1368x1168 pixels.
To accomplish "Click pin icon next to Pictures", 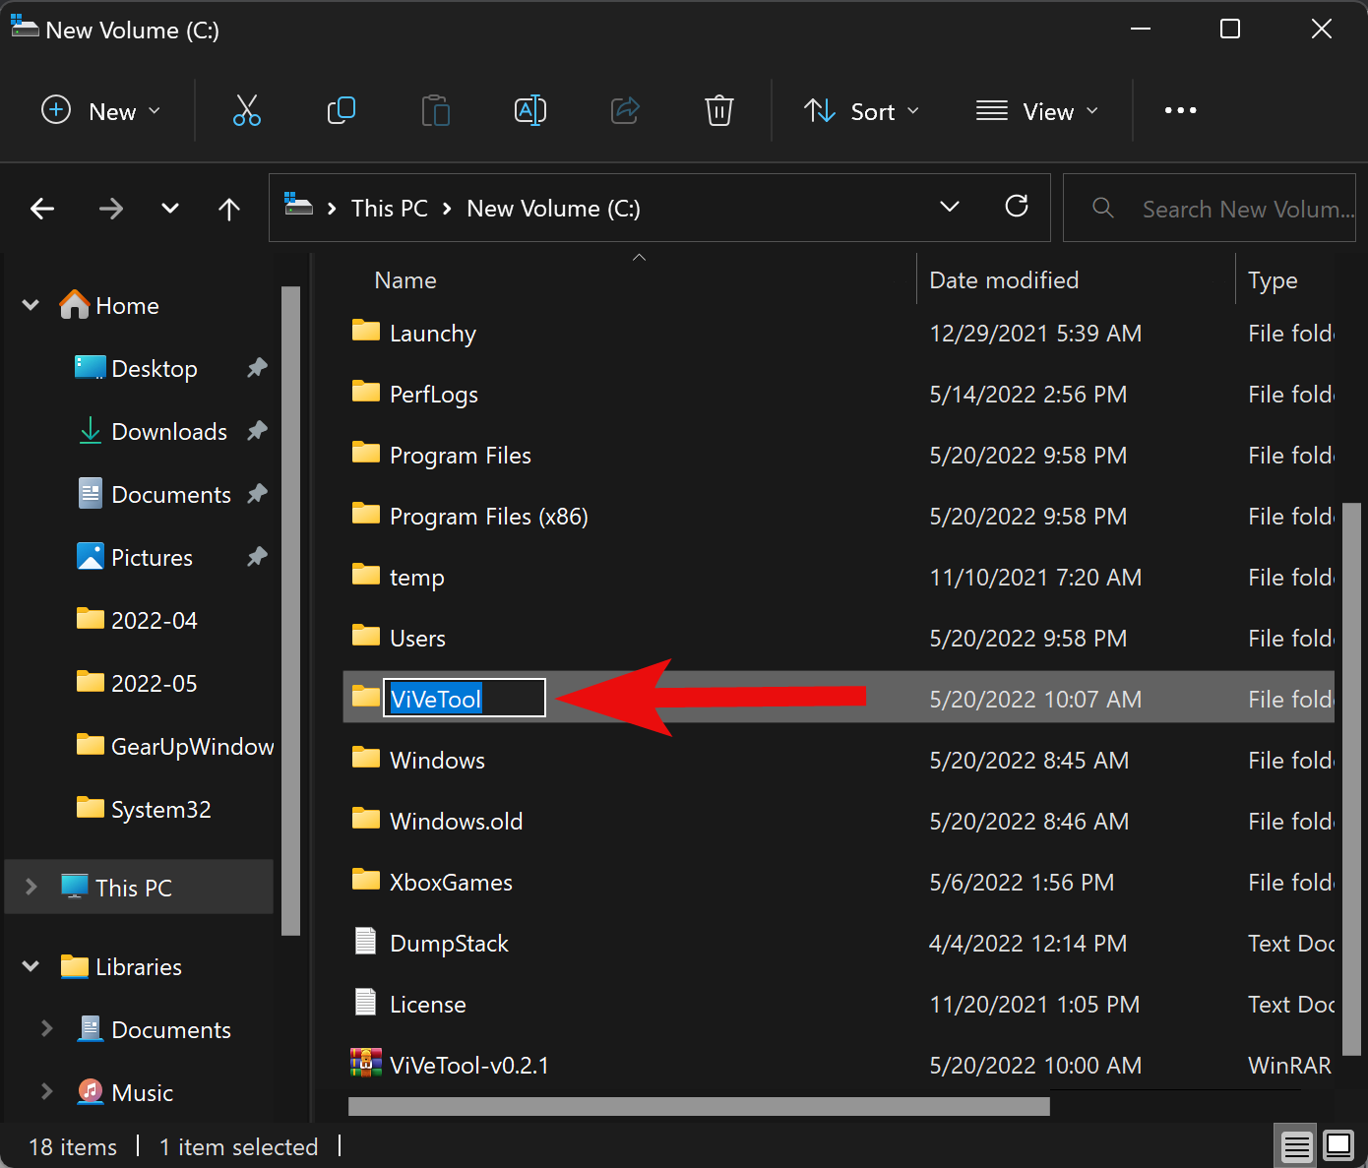I will coord(257,557).
